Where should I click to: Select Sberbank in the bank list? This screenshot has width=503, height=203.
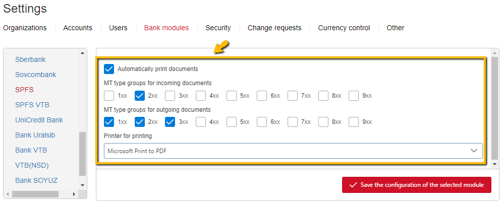point(30,59)
